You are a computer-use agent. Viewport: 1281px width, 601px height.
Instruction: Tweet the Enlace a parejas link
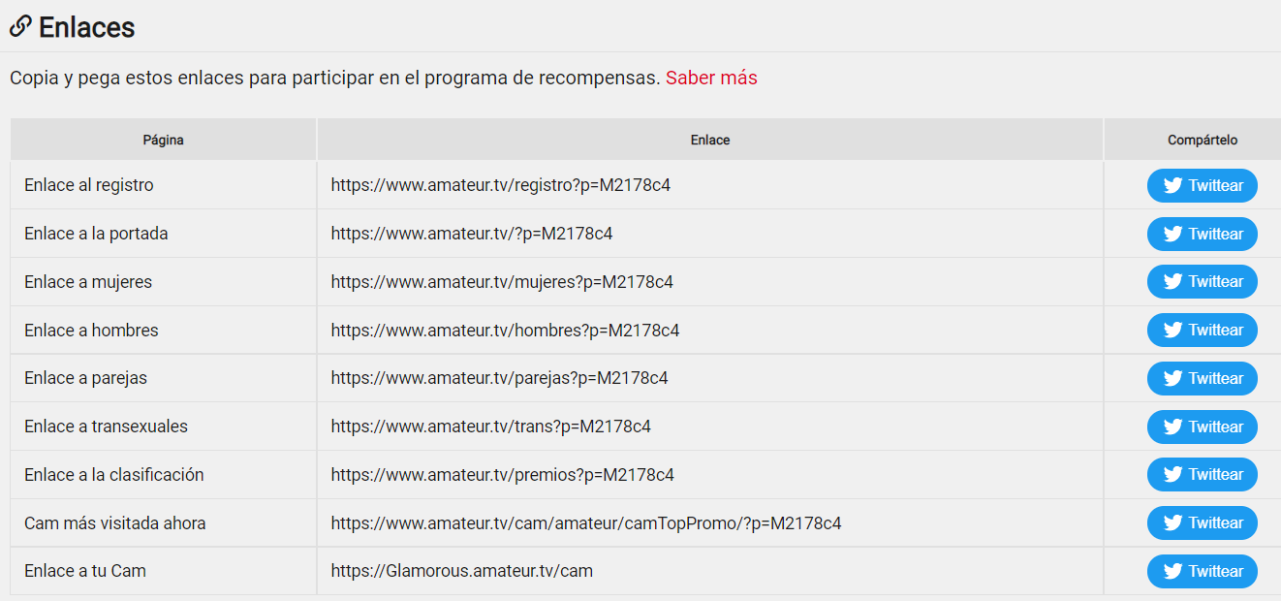[1202, 378]
